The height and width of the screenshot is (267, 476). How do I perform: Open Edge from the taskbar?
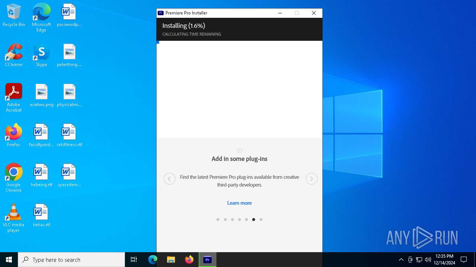(x=153, y=260)
